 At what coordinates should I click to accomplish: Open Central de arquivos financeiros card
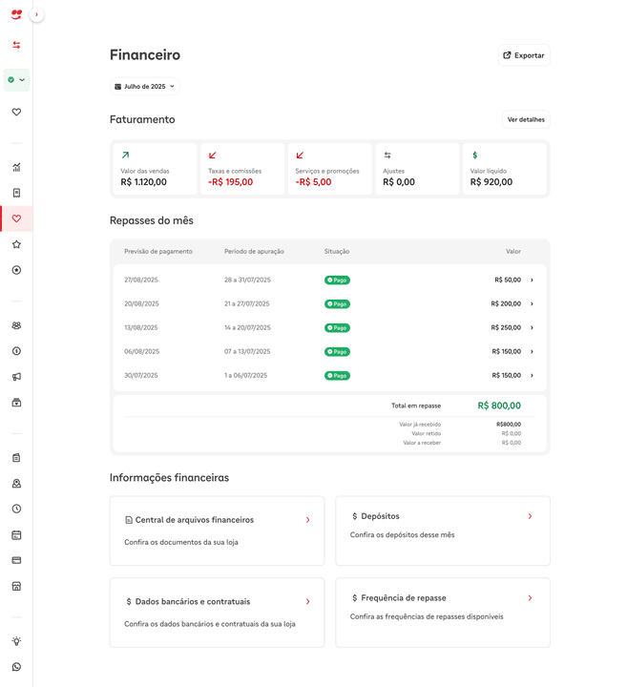coord(217,531)
